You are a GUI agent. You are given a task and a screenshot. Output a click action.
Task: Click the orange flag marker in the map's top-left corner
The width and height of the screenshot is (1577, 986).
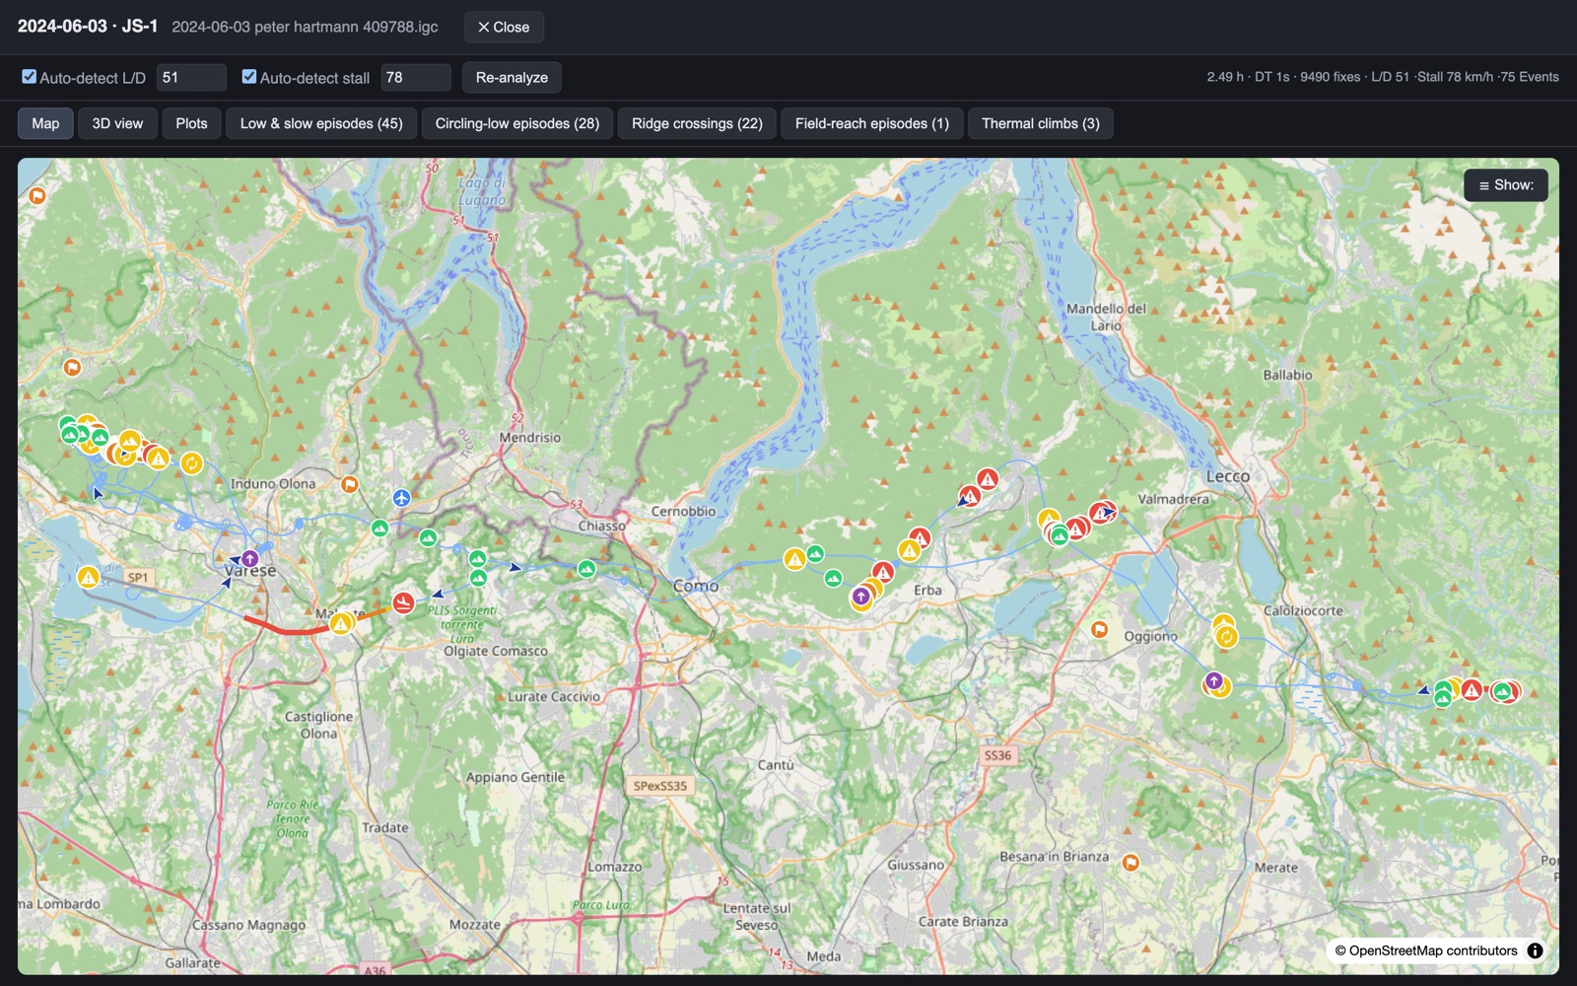point(37,195)
